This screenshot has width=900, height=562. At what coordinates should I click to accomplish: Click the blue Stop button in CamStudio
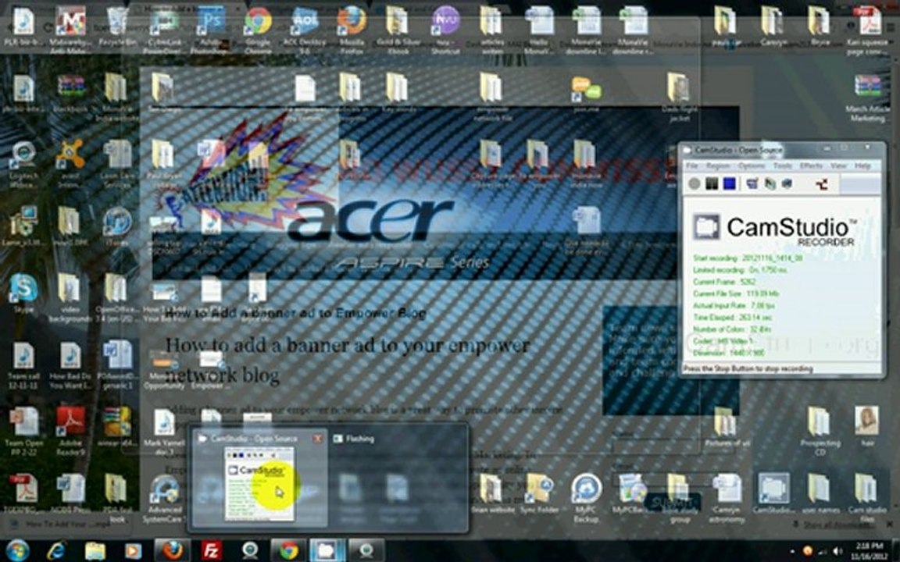[730, 183]
